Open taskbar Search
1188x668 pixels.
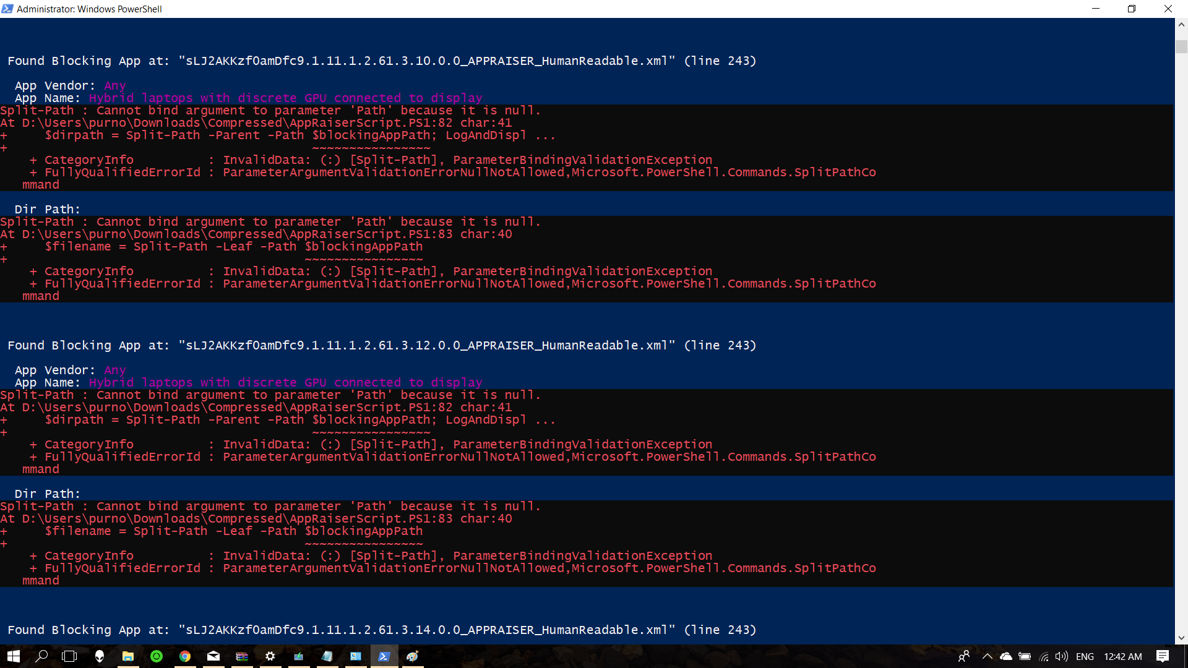pyautogui.click(x=41, y=656)
